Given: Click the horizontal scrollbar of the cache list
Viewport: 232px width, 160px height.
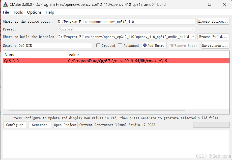Looking at the screenshot, I should coord(97,110).
